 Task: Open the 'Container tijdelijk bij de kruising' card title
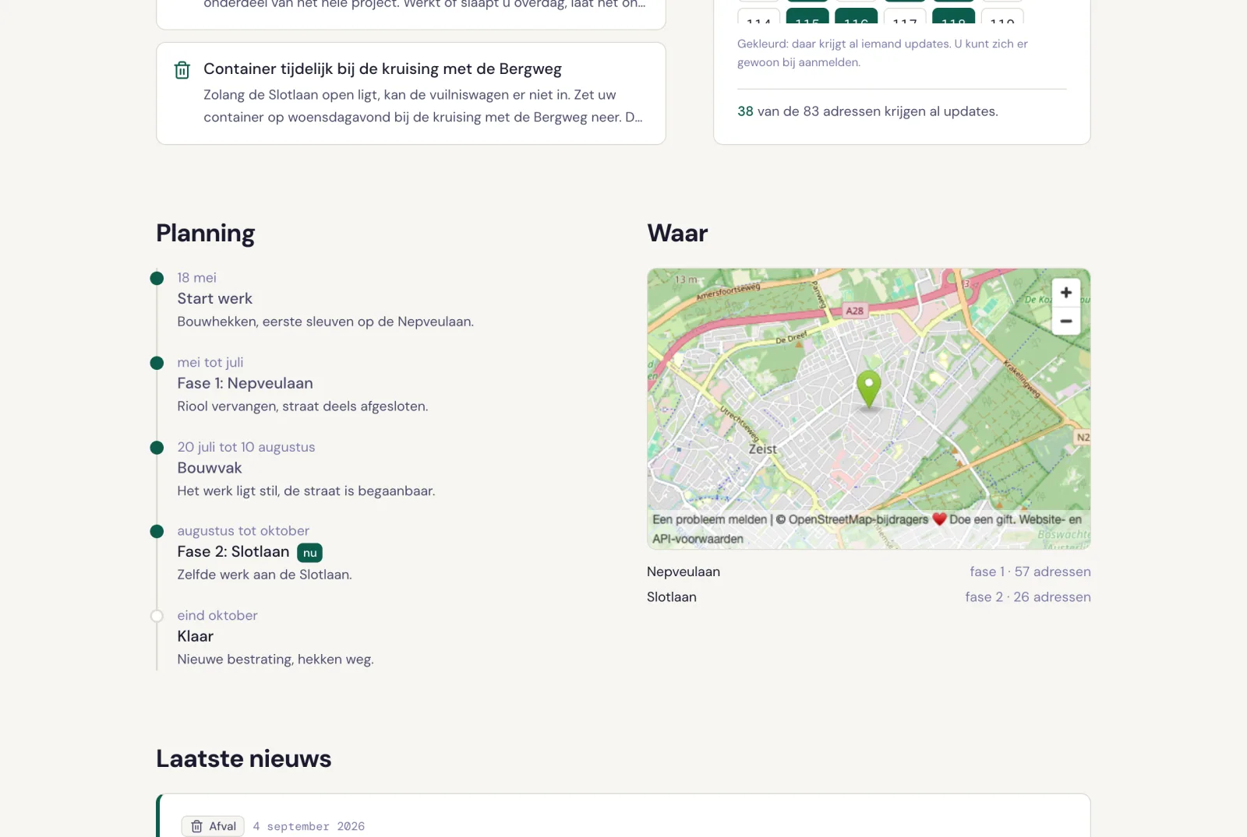[x=383, y=69]
